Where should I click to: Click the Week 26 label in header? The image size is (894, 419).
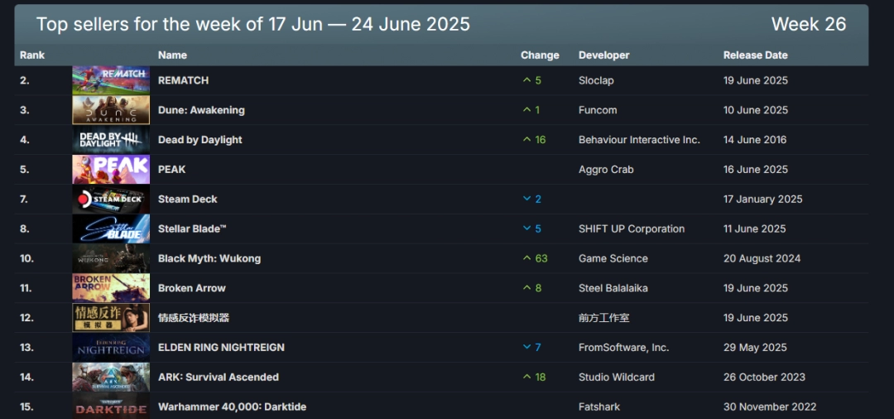point(808,24)
